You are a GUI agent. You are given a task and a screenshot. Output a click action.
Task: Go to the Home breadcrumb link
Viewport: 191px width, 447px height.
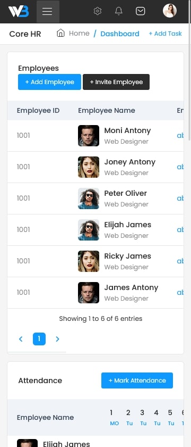(79, 34)
